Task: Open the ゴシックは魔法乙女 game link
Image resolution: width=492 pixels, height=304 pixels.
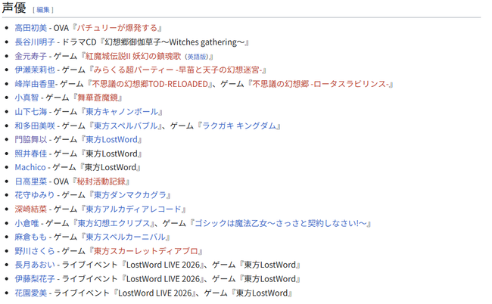Action: click(x=281, y=223)
